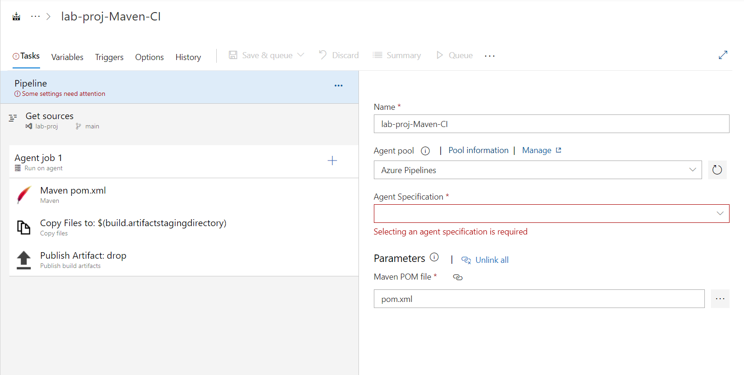
Task: Browse for the POM file path
Action: point(720,299)
